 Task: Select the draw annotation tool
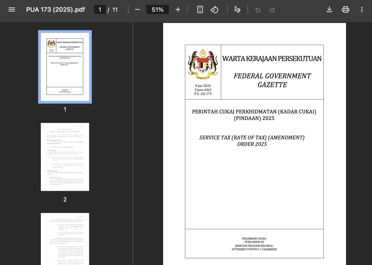(237, 9)
